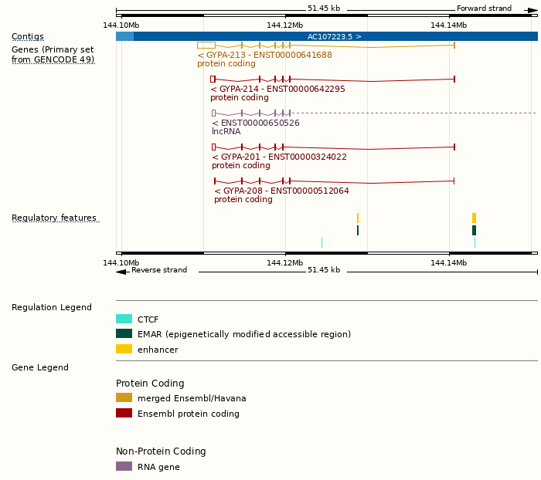Click the Reverse strand arrow marker
Screen dimensions: 541x480
(121, 271)
